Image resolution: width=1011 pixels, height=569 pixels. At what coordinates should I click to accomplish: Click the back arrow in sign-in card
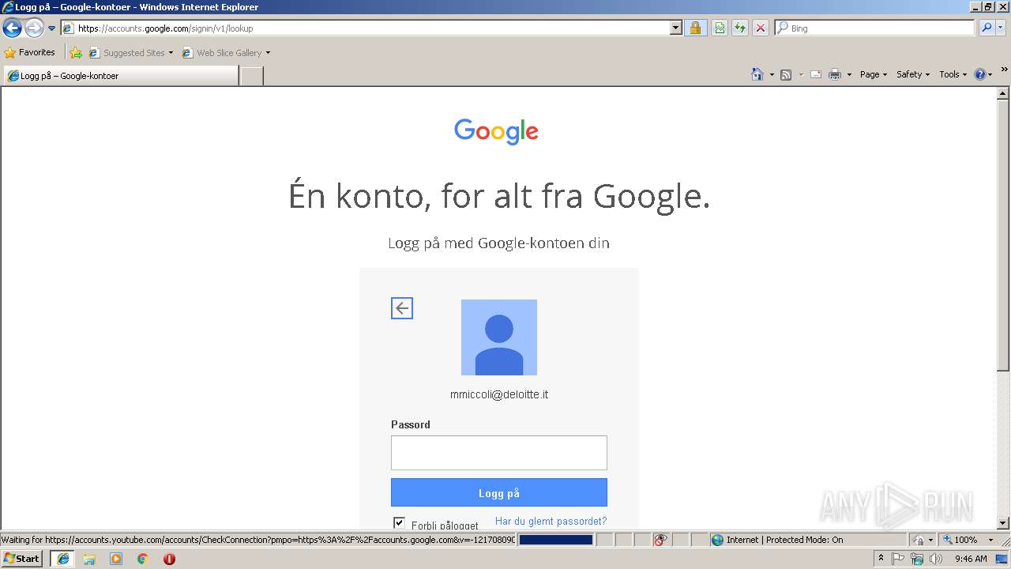[x=402, y=308]
